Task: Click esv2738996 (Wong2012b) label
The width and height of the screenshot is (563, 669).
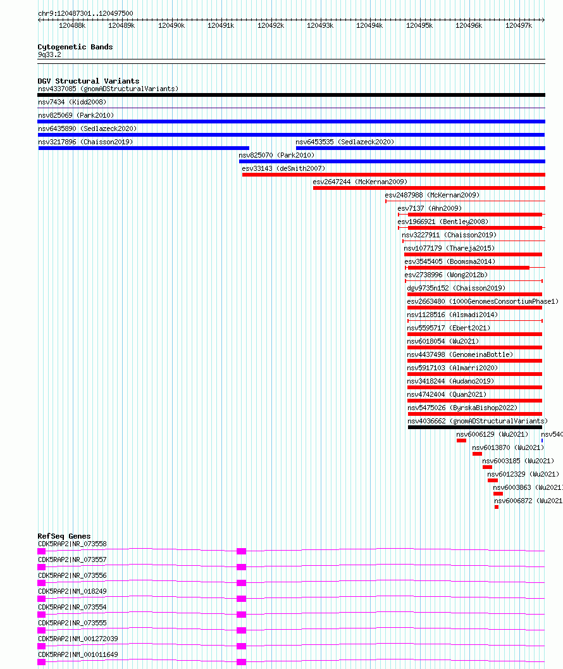Action: [446, 274]
